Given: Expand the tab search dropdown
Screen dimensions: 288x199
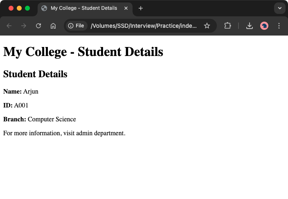Looking at the screenshot, I should (280, 8).
